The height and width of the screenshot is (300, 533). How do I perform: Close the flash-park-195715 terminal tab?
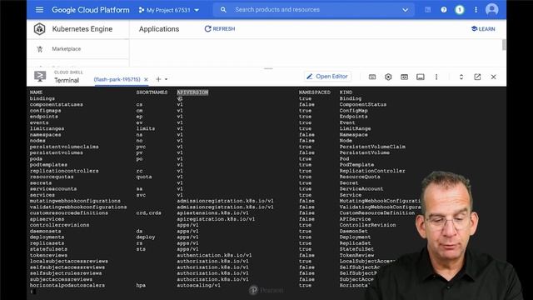[146, 79]
